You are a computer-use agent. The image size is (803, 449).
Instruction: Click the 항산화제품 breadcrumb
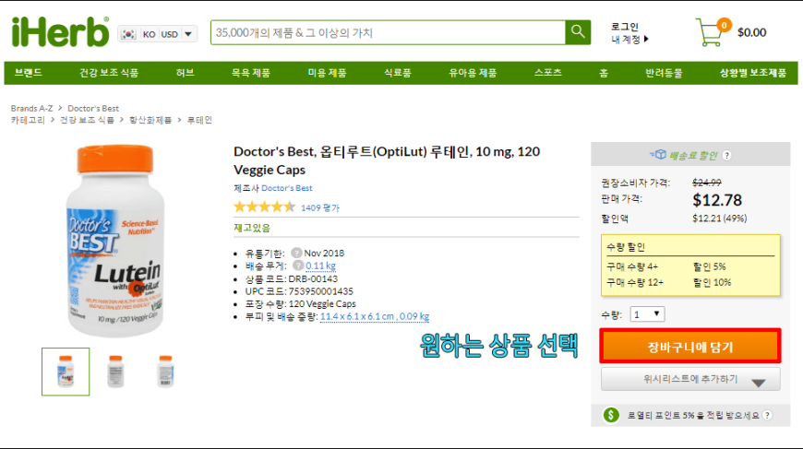pyautogui.click(x=150, y=120)
